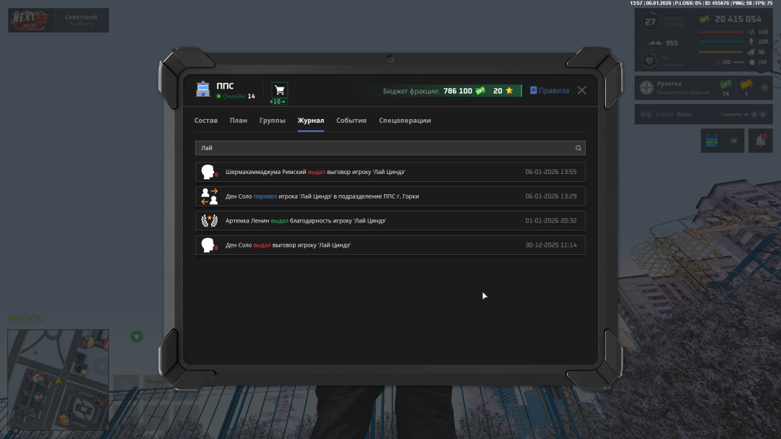The width and height of the screenshot is (781, 439).
Task: Click the search magnifier in the journal
Action: tap(578, 147)
